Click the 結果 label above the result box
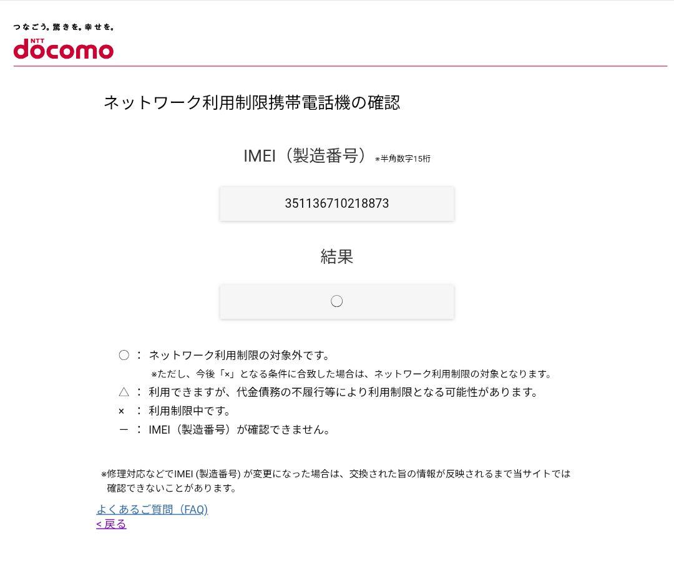 click(337, 256)
